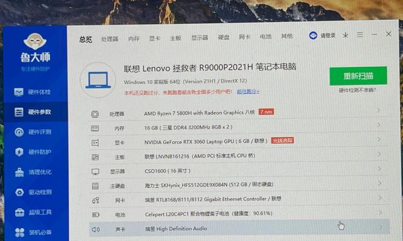Click the 显示器 monitor icon
This screenshot has width=403, height=241.
click(95, 172)
